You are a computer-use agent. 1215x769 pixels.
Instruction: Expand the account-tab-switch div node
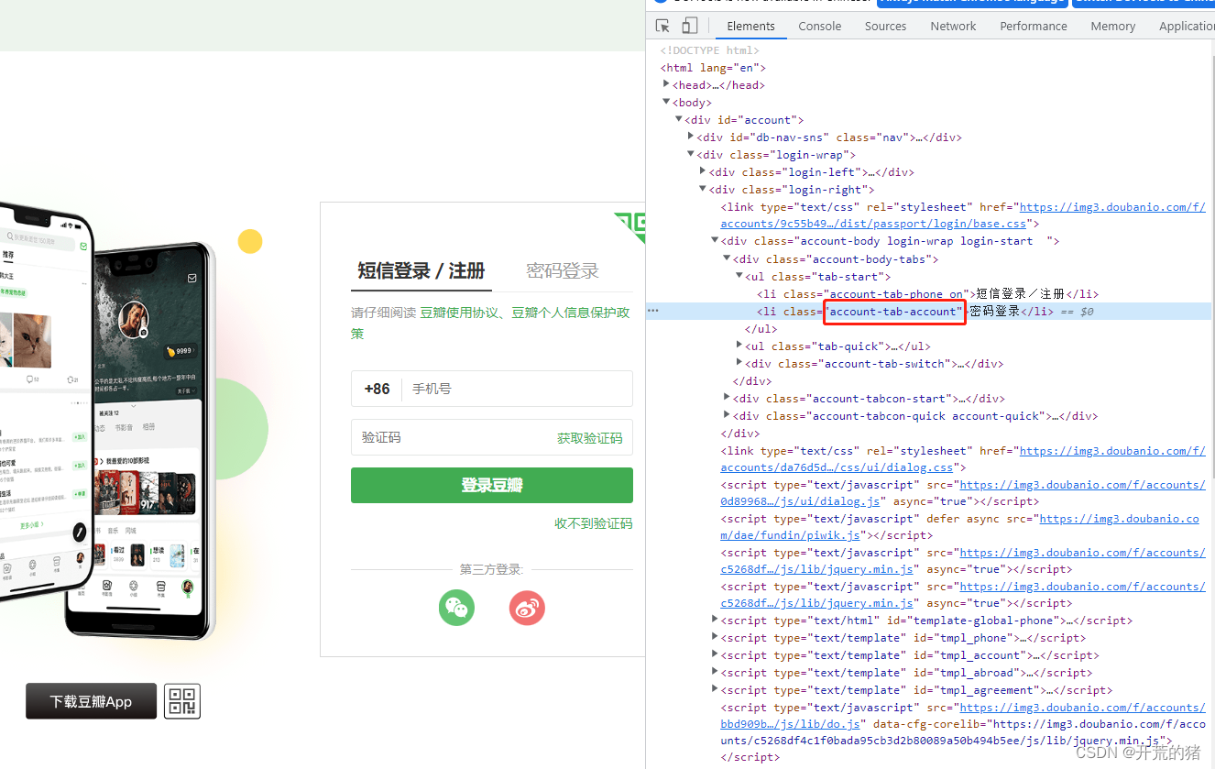click(x=739, y=364)
